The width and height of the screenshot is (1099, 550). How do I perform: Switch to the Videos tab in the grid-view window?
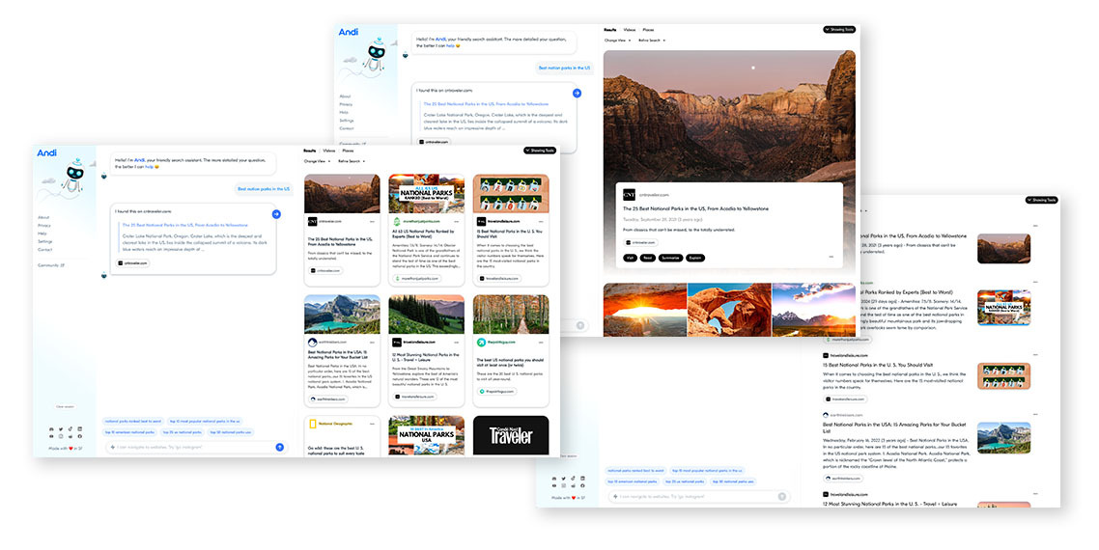coord(328,151)
